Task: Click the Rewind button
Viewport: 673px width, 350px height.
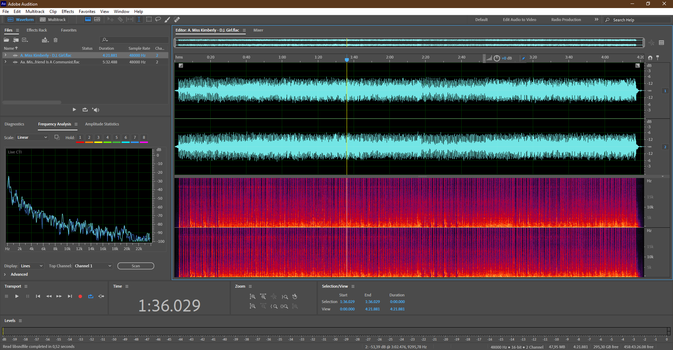Action: 49,296
